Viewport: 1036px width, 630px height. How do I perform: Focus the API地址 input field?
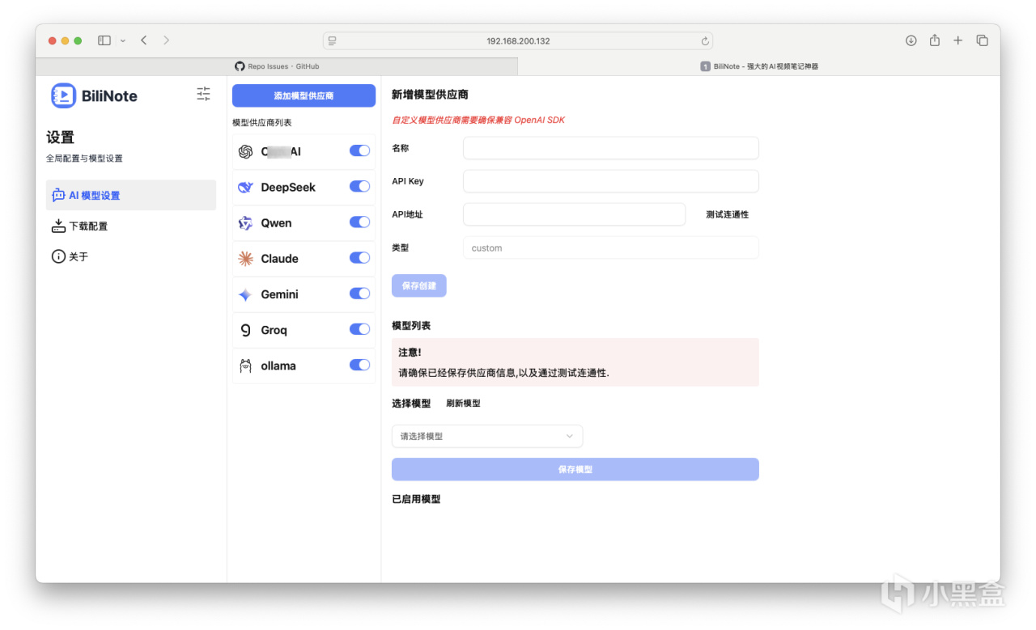[x=575, y=214]
